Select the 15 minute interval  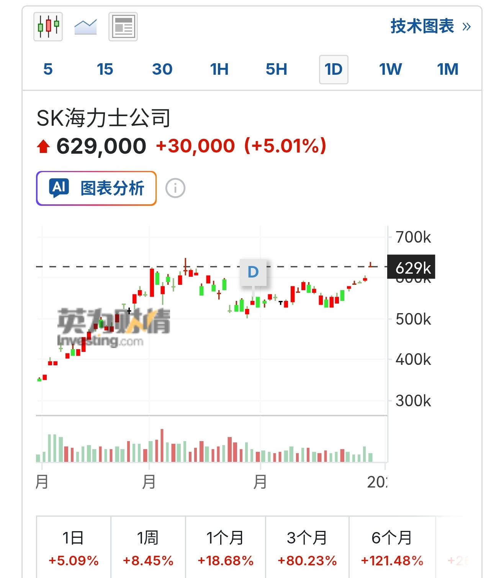(105, 69)
